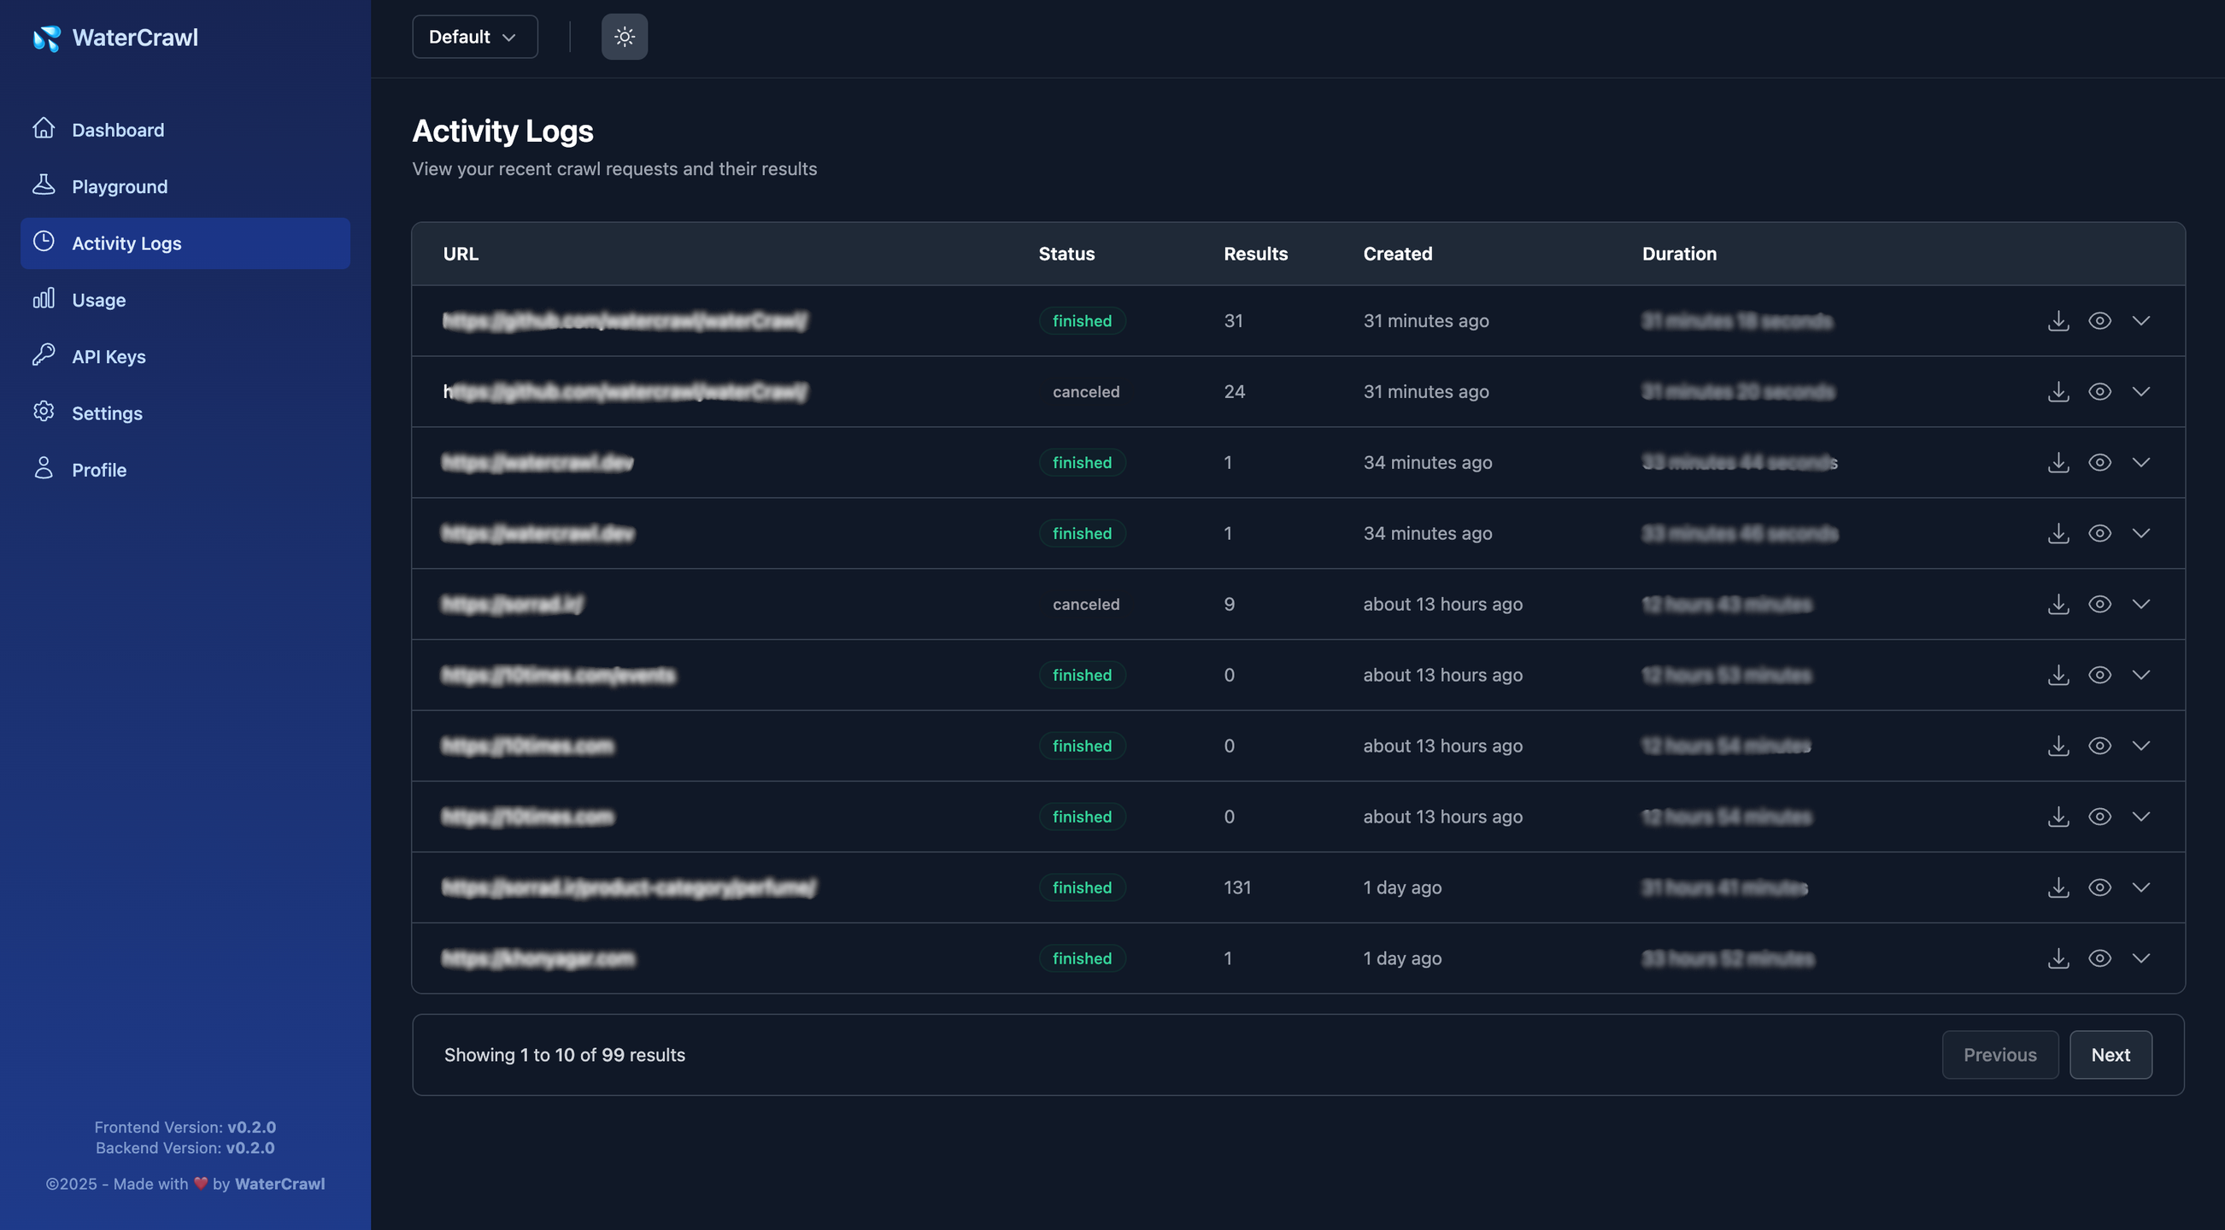2225x1230 pixels.
Task: Open the Default team dropdown
Action: coord(474,37)
